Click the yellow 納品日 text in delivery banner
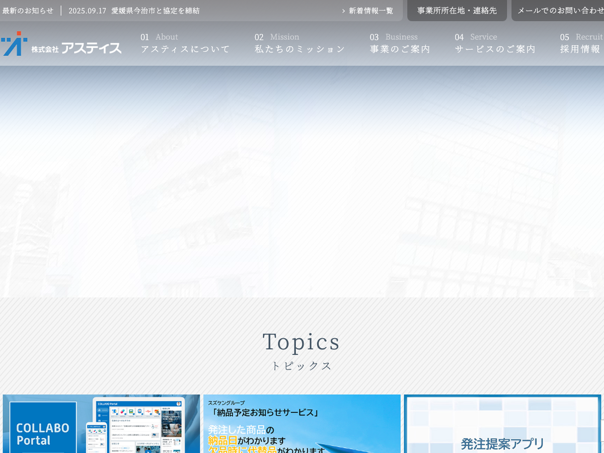 (222, 441)
